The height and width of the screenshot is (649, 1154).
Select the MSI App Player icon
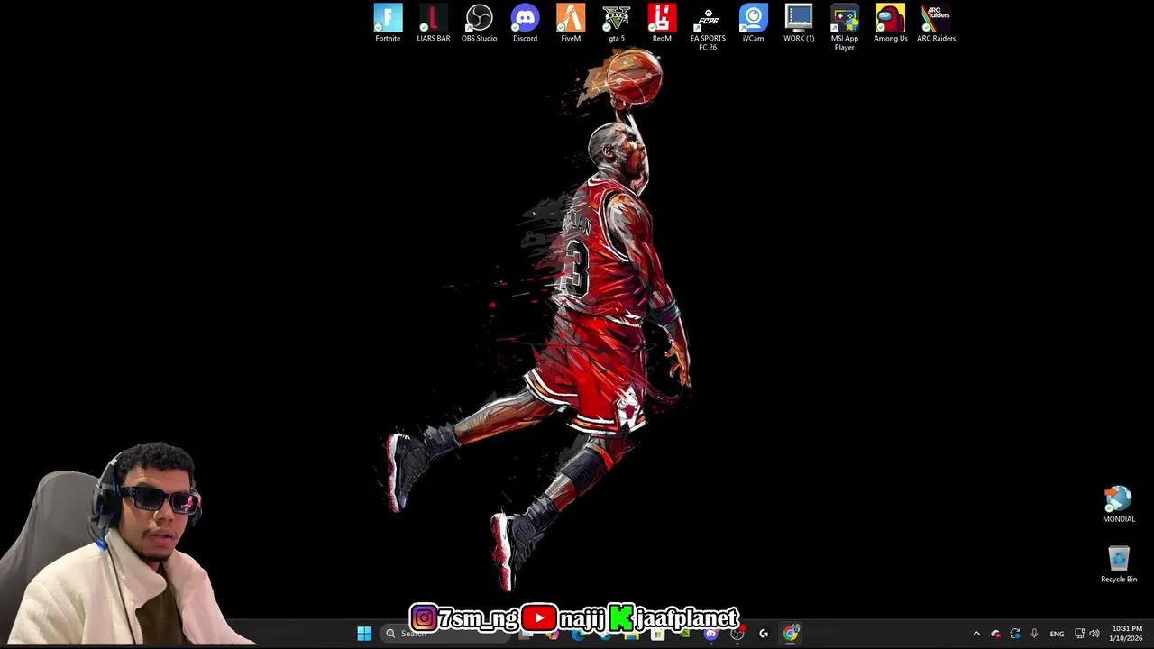(x=845, y=28)
